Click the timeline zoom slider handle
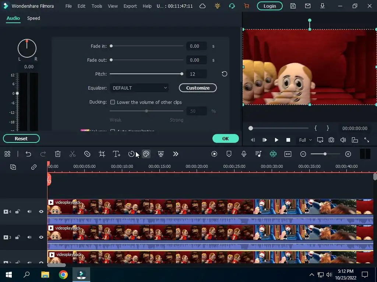 (325, 154)
